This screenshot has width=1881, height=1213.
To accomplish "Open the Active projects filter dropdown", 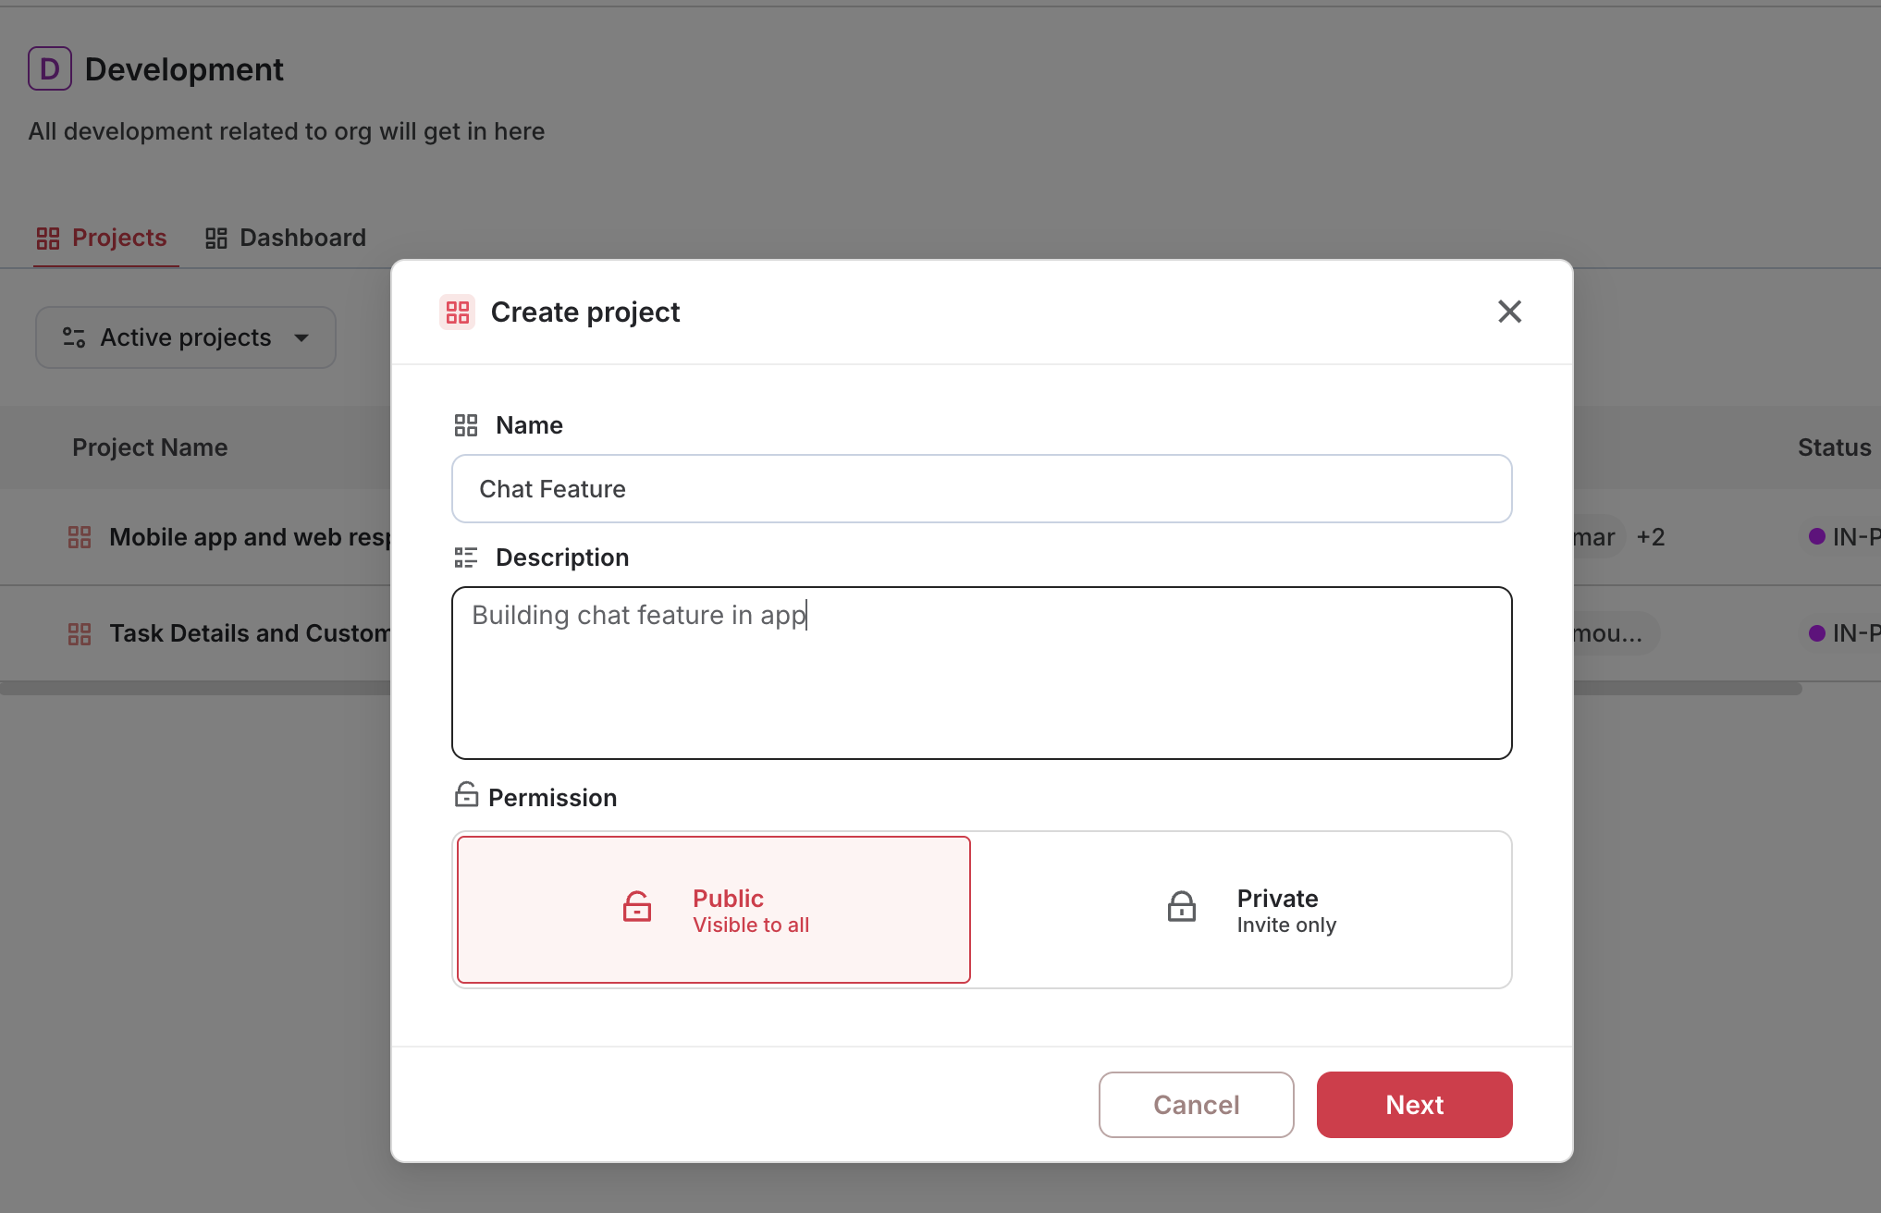I will click(185, 337).
